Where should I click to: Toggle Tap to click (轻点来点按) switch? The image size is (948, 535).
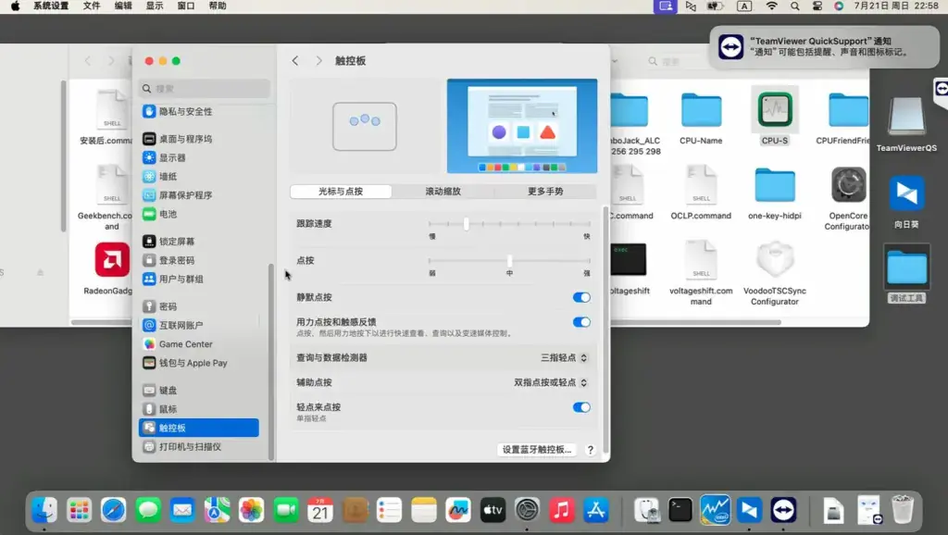(x=581, y=407)
